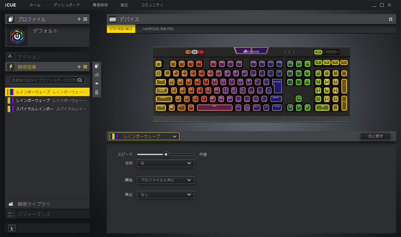Select the CAPS LOCK key on the keyboard

(162, 90)
